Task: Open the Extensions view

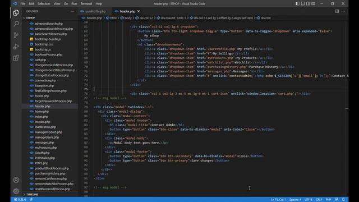Action: [16, 58]
